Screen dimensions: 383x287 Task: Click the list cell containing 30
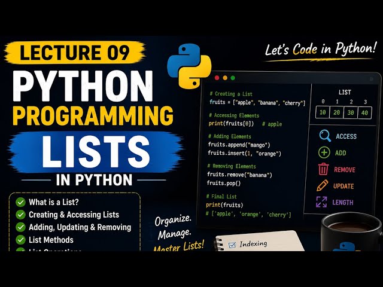pyautogui.click(x=351, y=112)
